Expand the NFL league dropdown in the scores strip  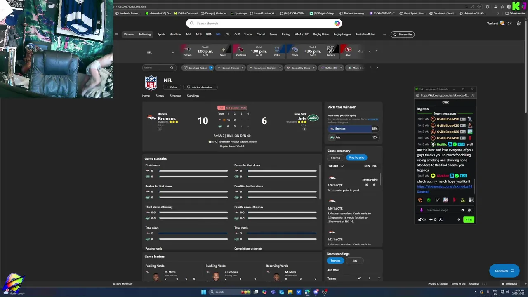[x=173, y=52]
